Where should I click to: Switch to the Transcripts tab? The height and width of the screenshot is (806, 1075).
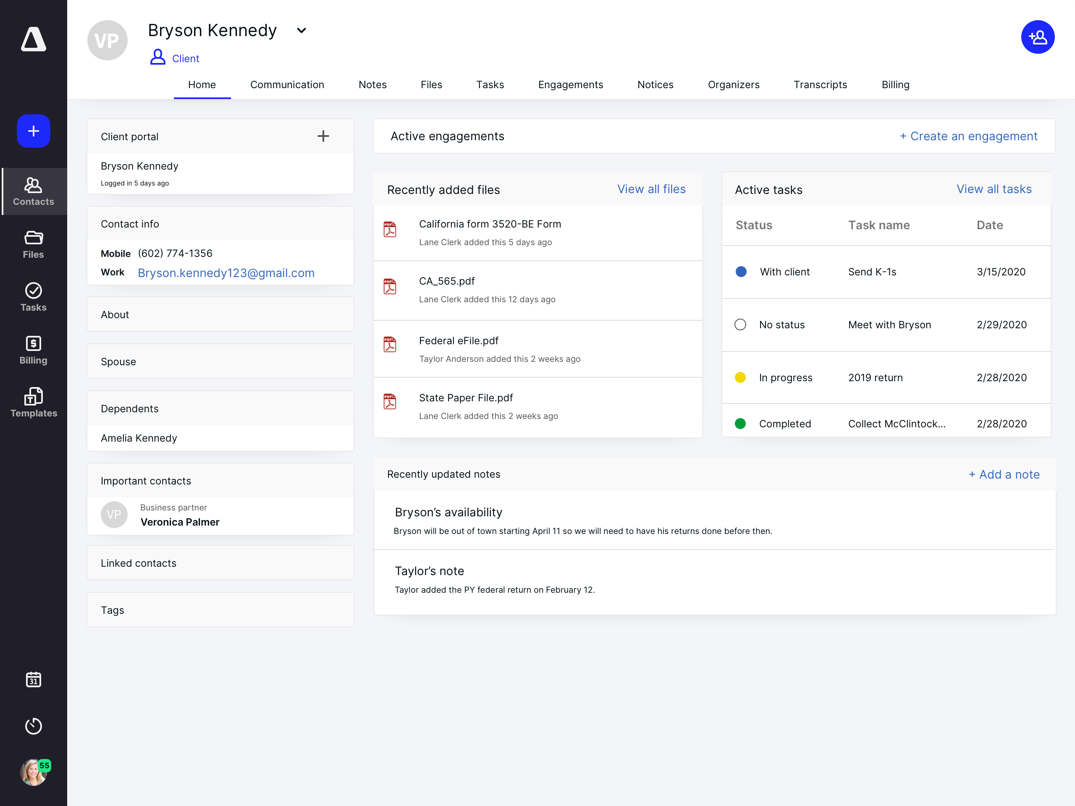[820, 84]
